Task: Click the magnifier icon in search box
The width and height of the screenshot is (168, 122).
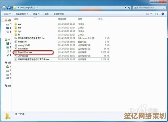Action: (164, 8)
